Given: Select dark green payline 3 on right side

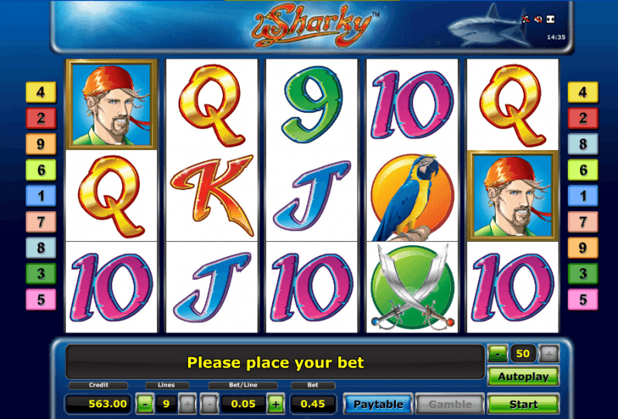Looking at the screenshot, I should pos(582,274).
